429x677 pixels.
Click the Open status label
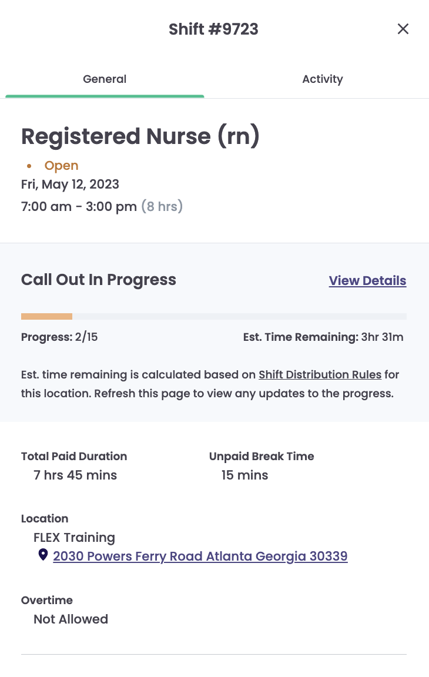tap(61, 165)
